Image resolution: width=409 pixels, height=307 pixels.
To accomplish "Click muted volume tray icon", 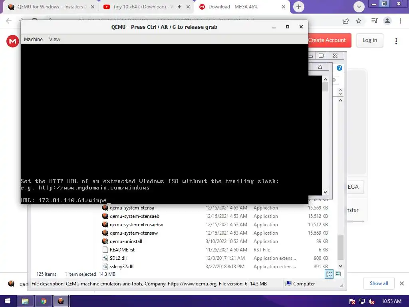I will 371,301.
